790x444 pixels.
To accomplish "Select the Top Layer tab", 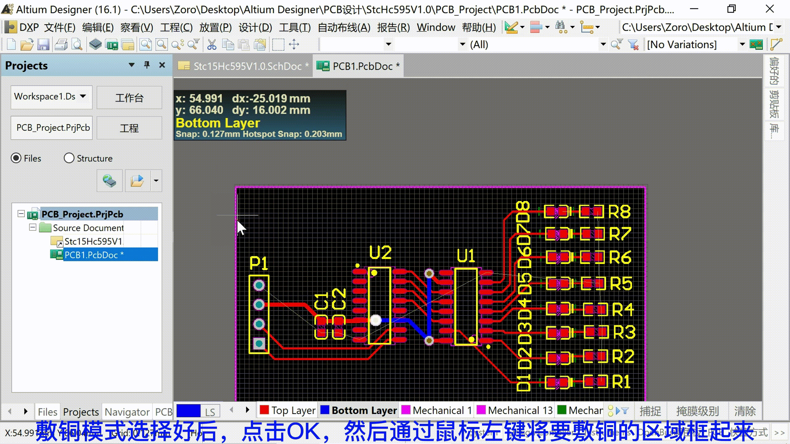I will 288,410.
